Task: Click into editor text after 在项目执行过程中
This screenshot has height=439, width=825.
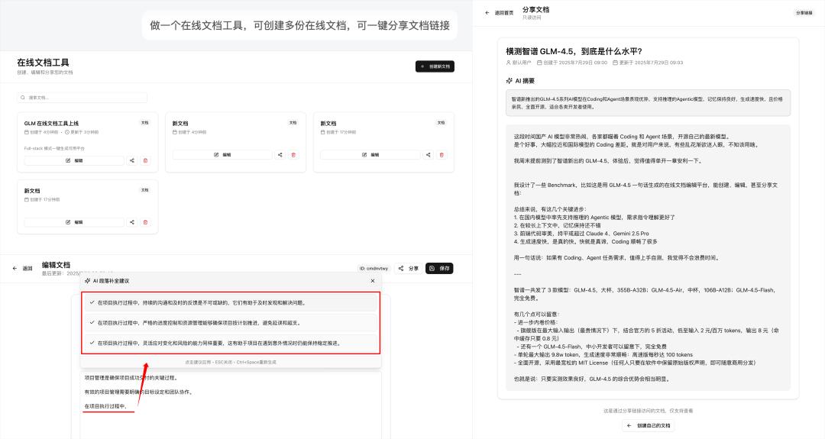Action: coord(130,406)
